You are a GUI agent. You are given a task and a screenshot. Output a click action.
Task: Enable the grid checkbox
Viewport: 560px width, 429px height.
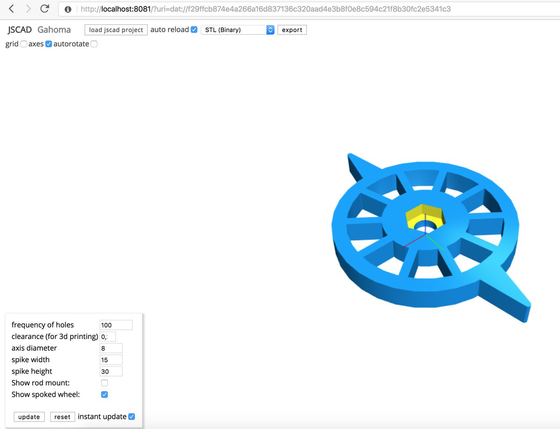23,44
